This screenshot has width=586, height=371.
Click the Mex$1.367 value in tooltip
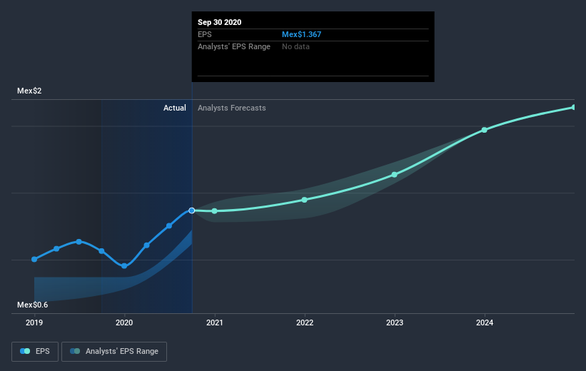coord(302,34)
